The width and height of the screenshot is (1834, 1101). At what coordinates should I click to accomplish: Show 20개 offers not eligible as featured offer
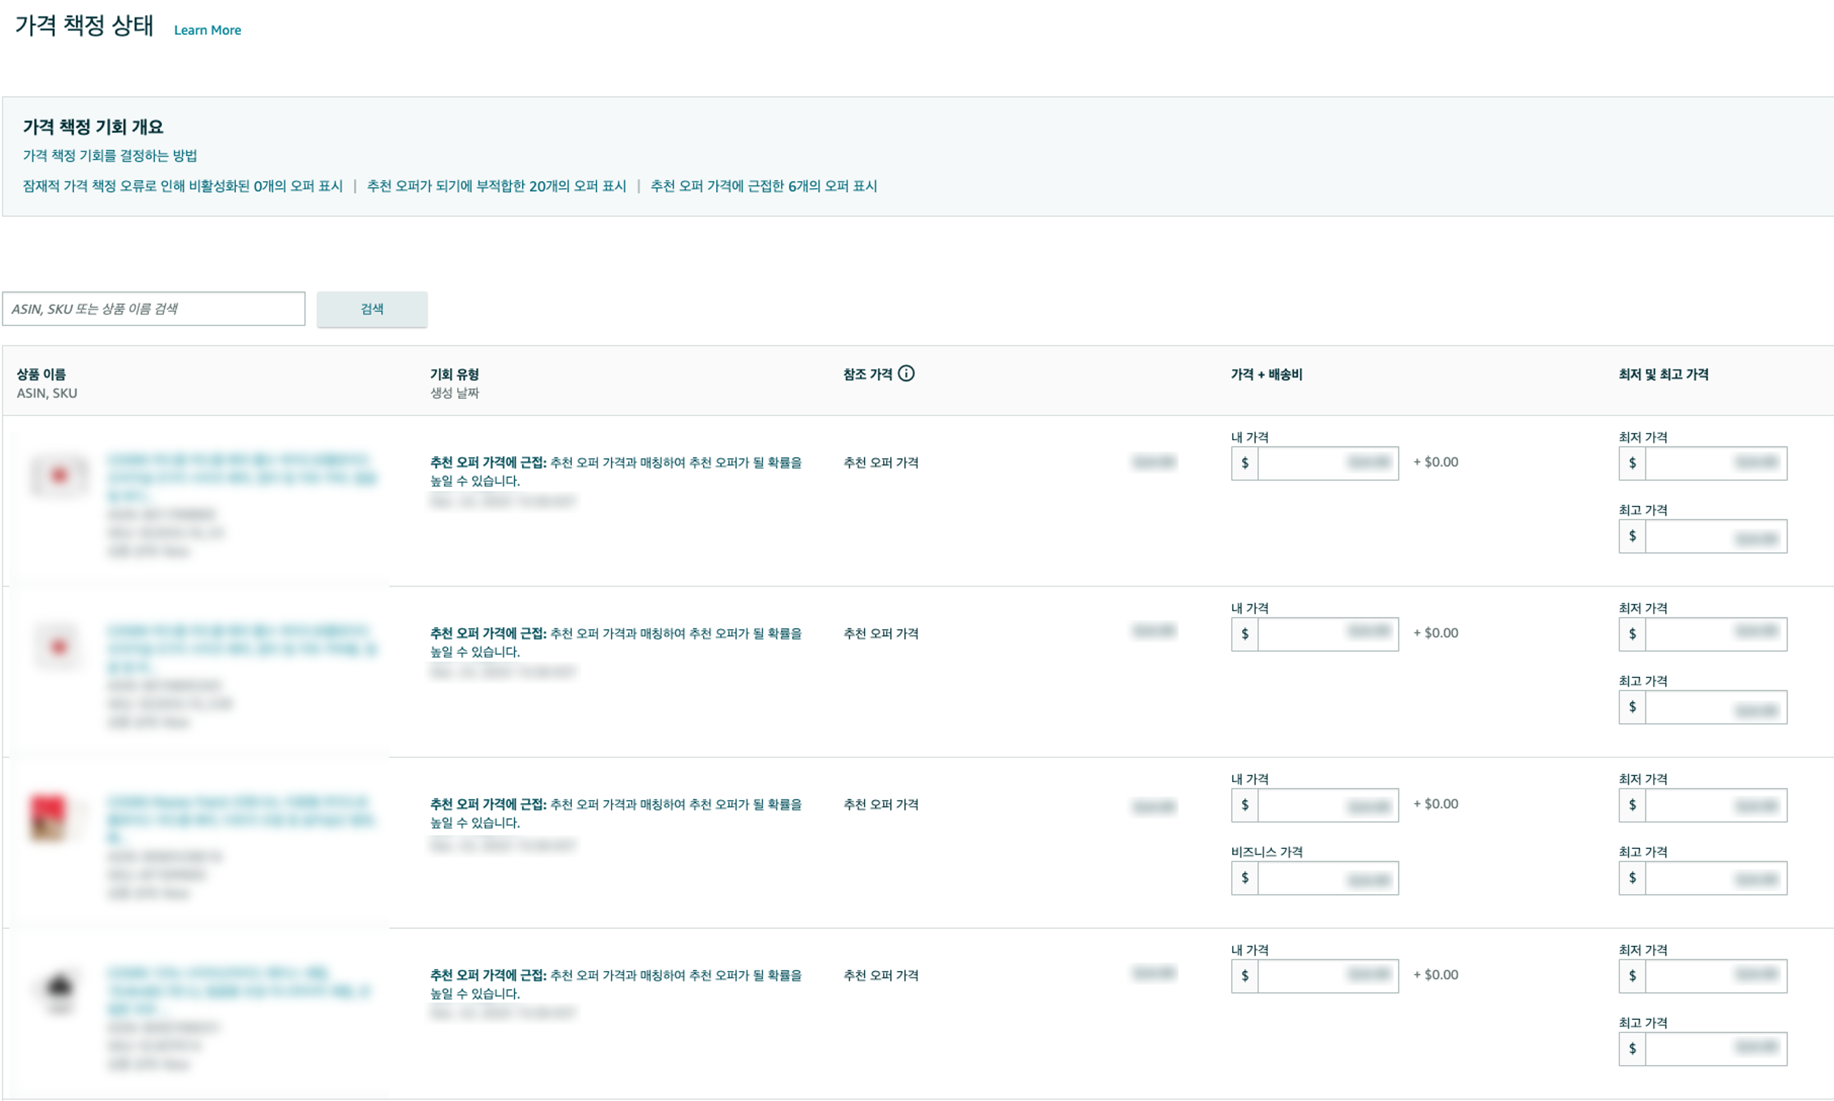(496, 186)
